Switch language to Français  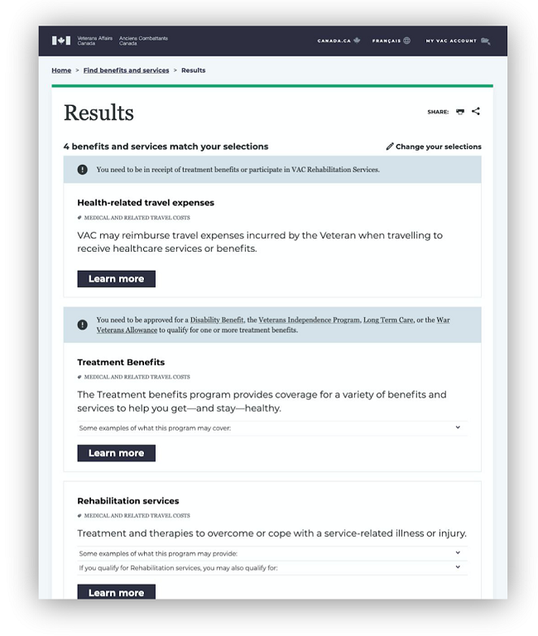coord(386,41)
